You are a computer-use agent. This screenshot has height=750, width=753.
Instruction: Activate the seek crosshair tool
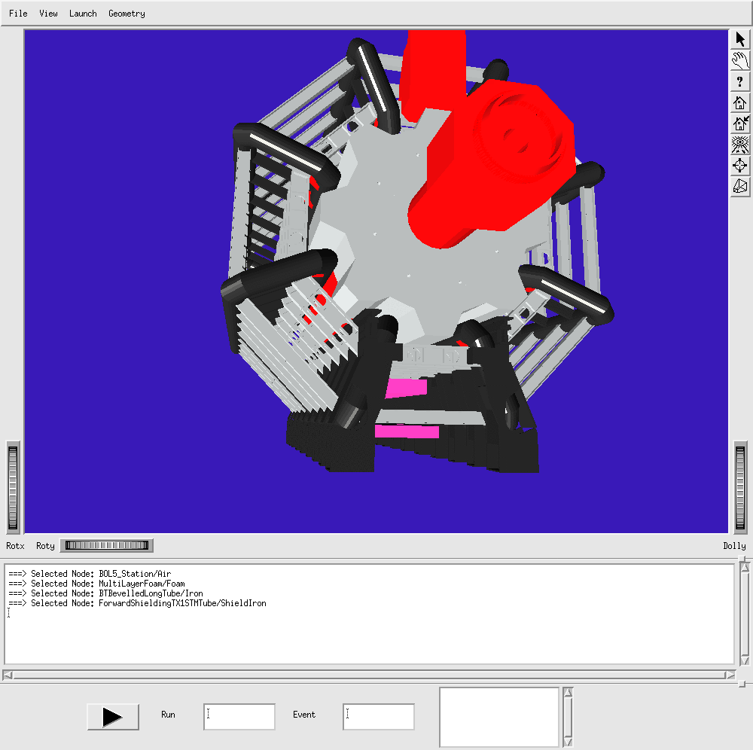click(x=740, y=166)
